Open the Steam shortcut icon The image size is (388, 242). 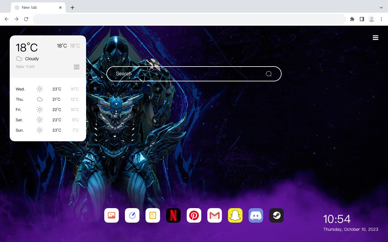[276, 215]
